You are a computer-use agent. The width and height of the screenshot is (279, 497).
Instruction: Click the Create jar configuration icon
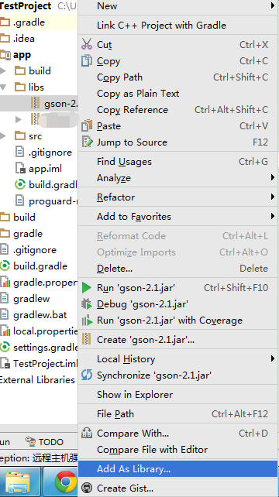[87, 339]
